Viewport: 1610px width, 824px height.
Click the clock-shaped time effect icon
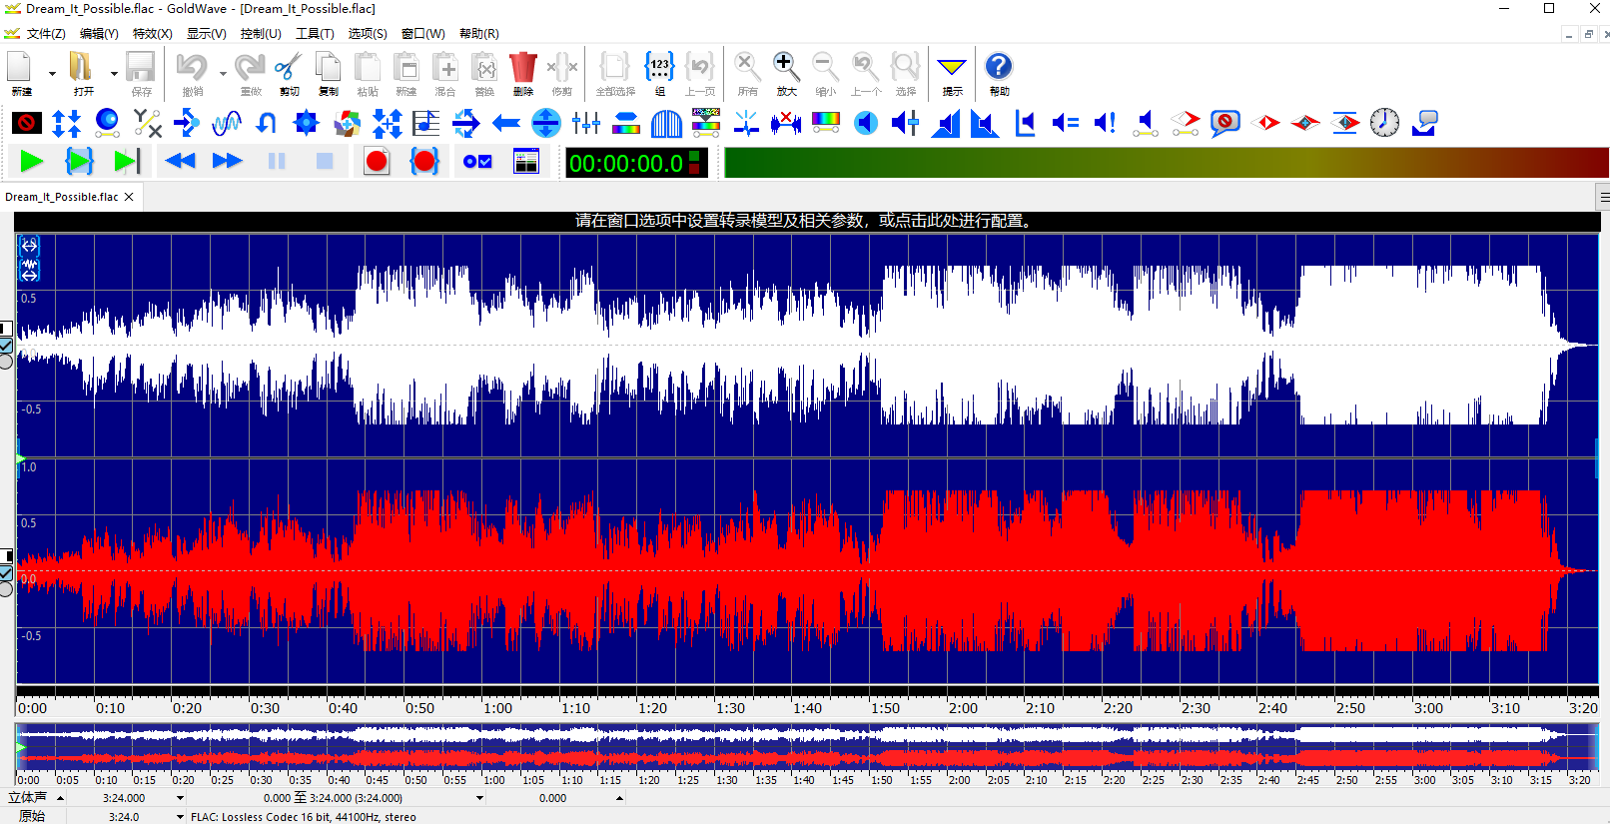click(1384, 123)
